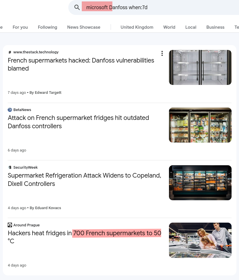The image size is (239, 280).
Task: Open Attack on French supermarket fridges headline
Action: click(79, 122)
